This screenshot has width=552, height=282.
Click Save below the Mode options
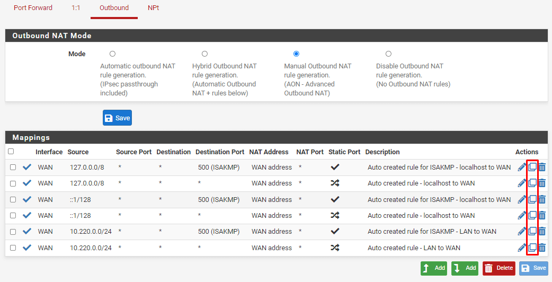coord(117,118)
